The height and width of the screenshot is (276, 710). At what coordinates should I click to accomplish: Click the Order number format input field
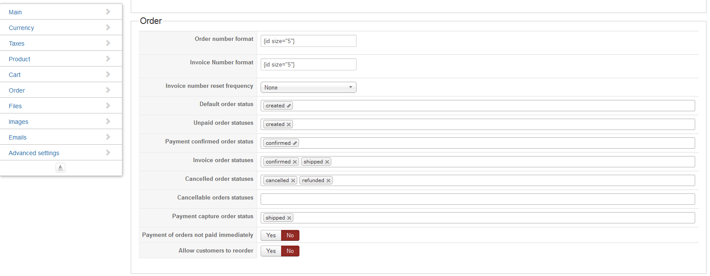tap(308, 41)
